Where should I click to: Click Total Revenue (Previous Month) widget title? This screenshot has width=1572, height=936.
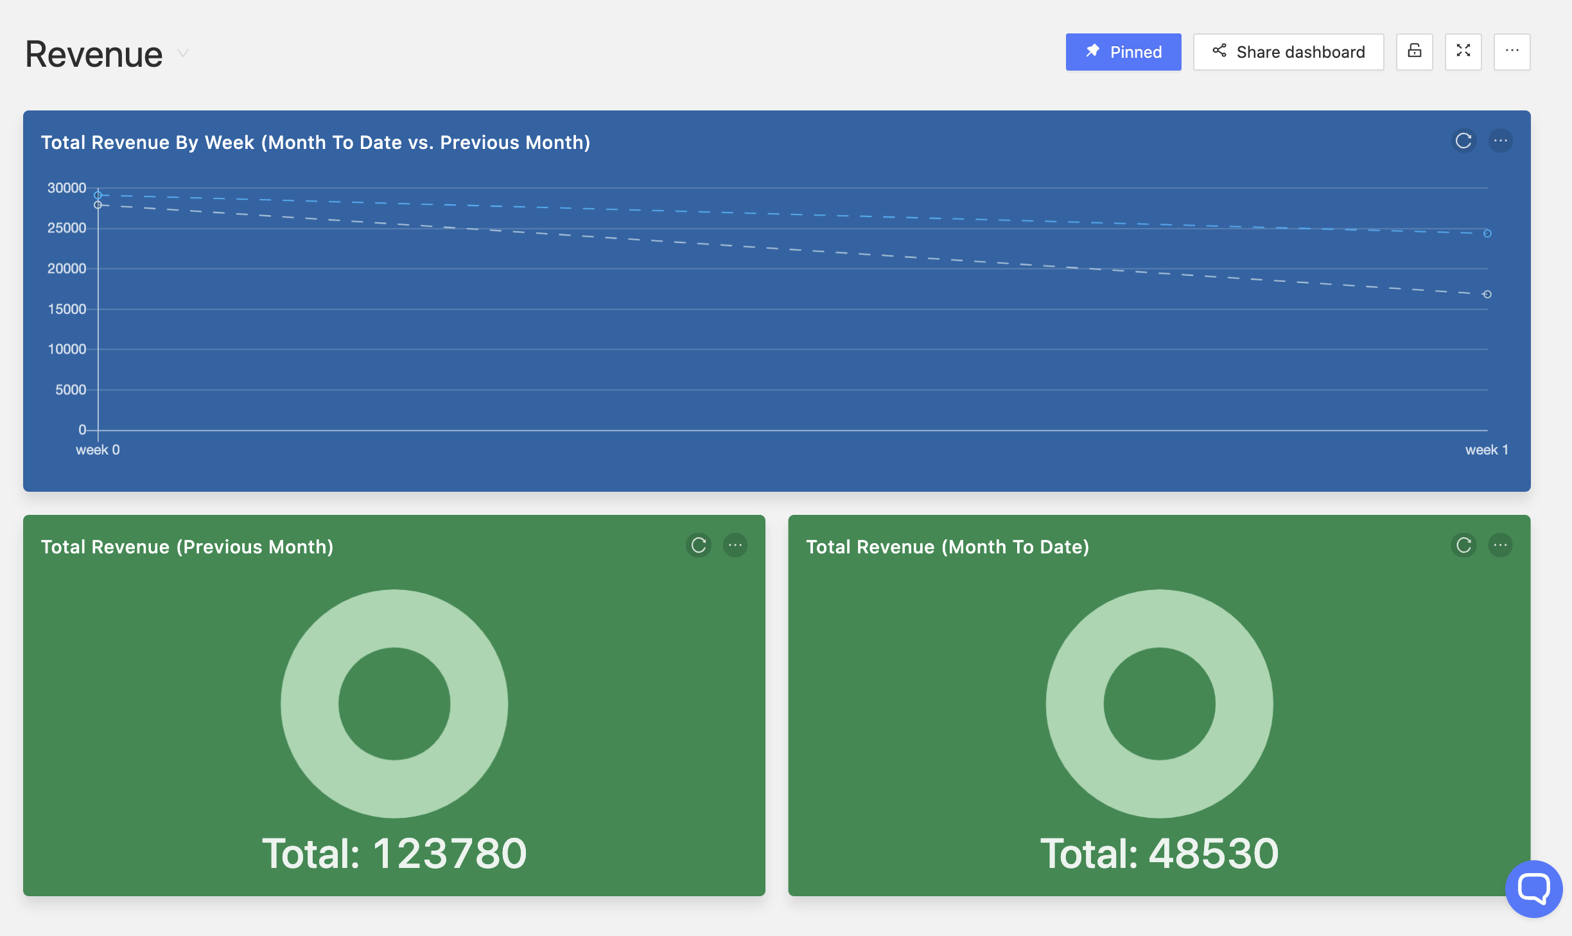(x=187, y=547)
